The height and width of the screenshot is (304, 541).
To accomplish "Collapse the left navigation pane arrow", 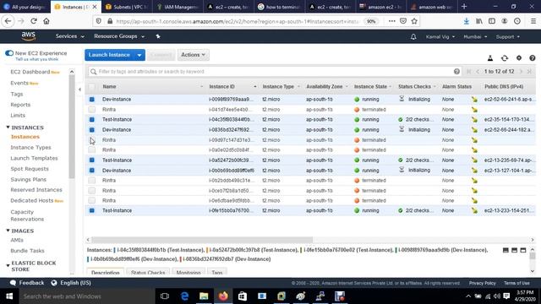I will click(79, 90).
